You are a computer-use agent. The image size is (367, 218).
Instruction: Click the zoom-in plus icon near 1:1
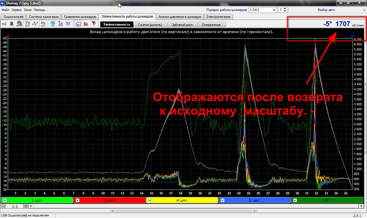pyautogui.click(x=26, y=206)
